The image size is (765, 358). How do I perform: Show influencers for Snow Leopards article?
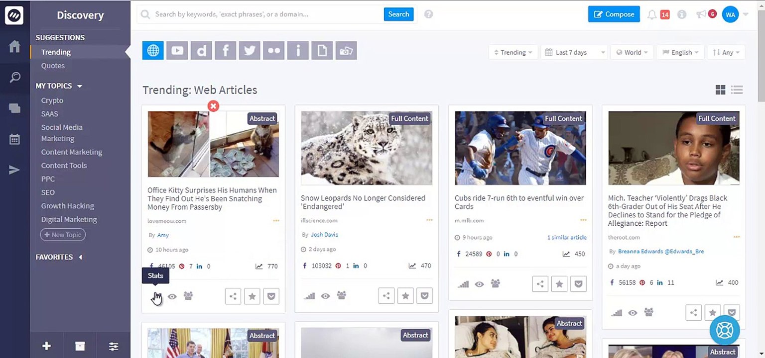pos(341,296)
